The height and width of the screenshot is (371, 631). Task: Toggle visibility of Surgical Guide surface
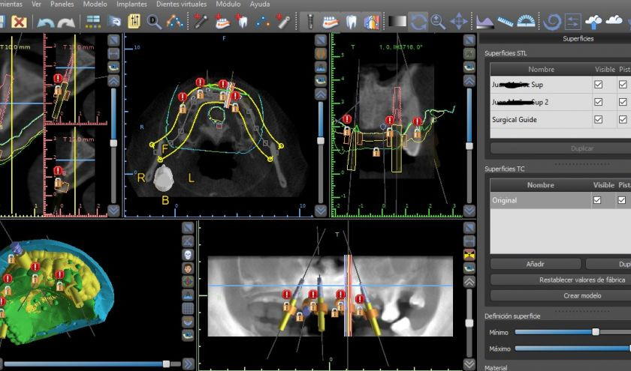[598, 119]
